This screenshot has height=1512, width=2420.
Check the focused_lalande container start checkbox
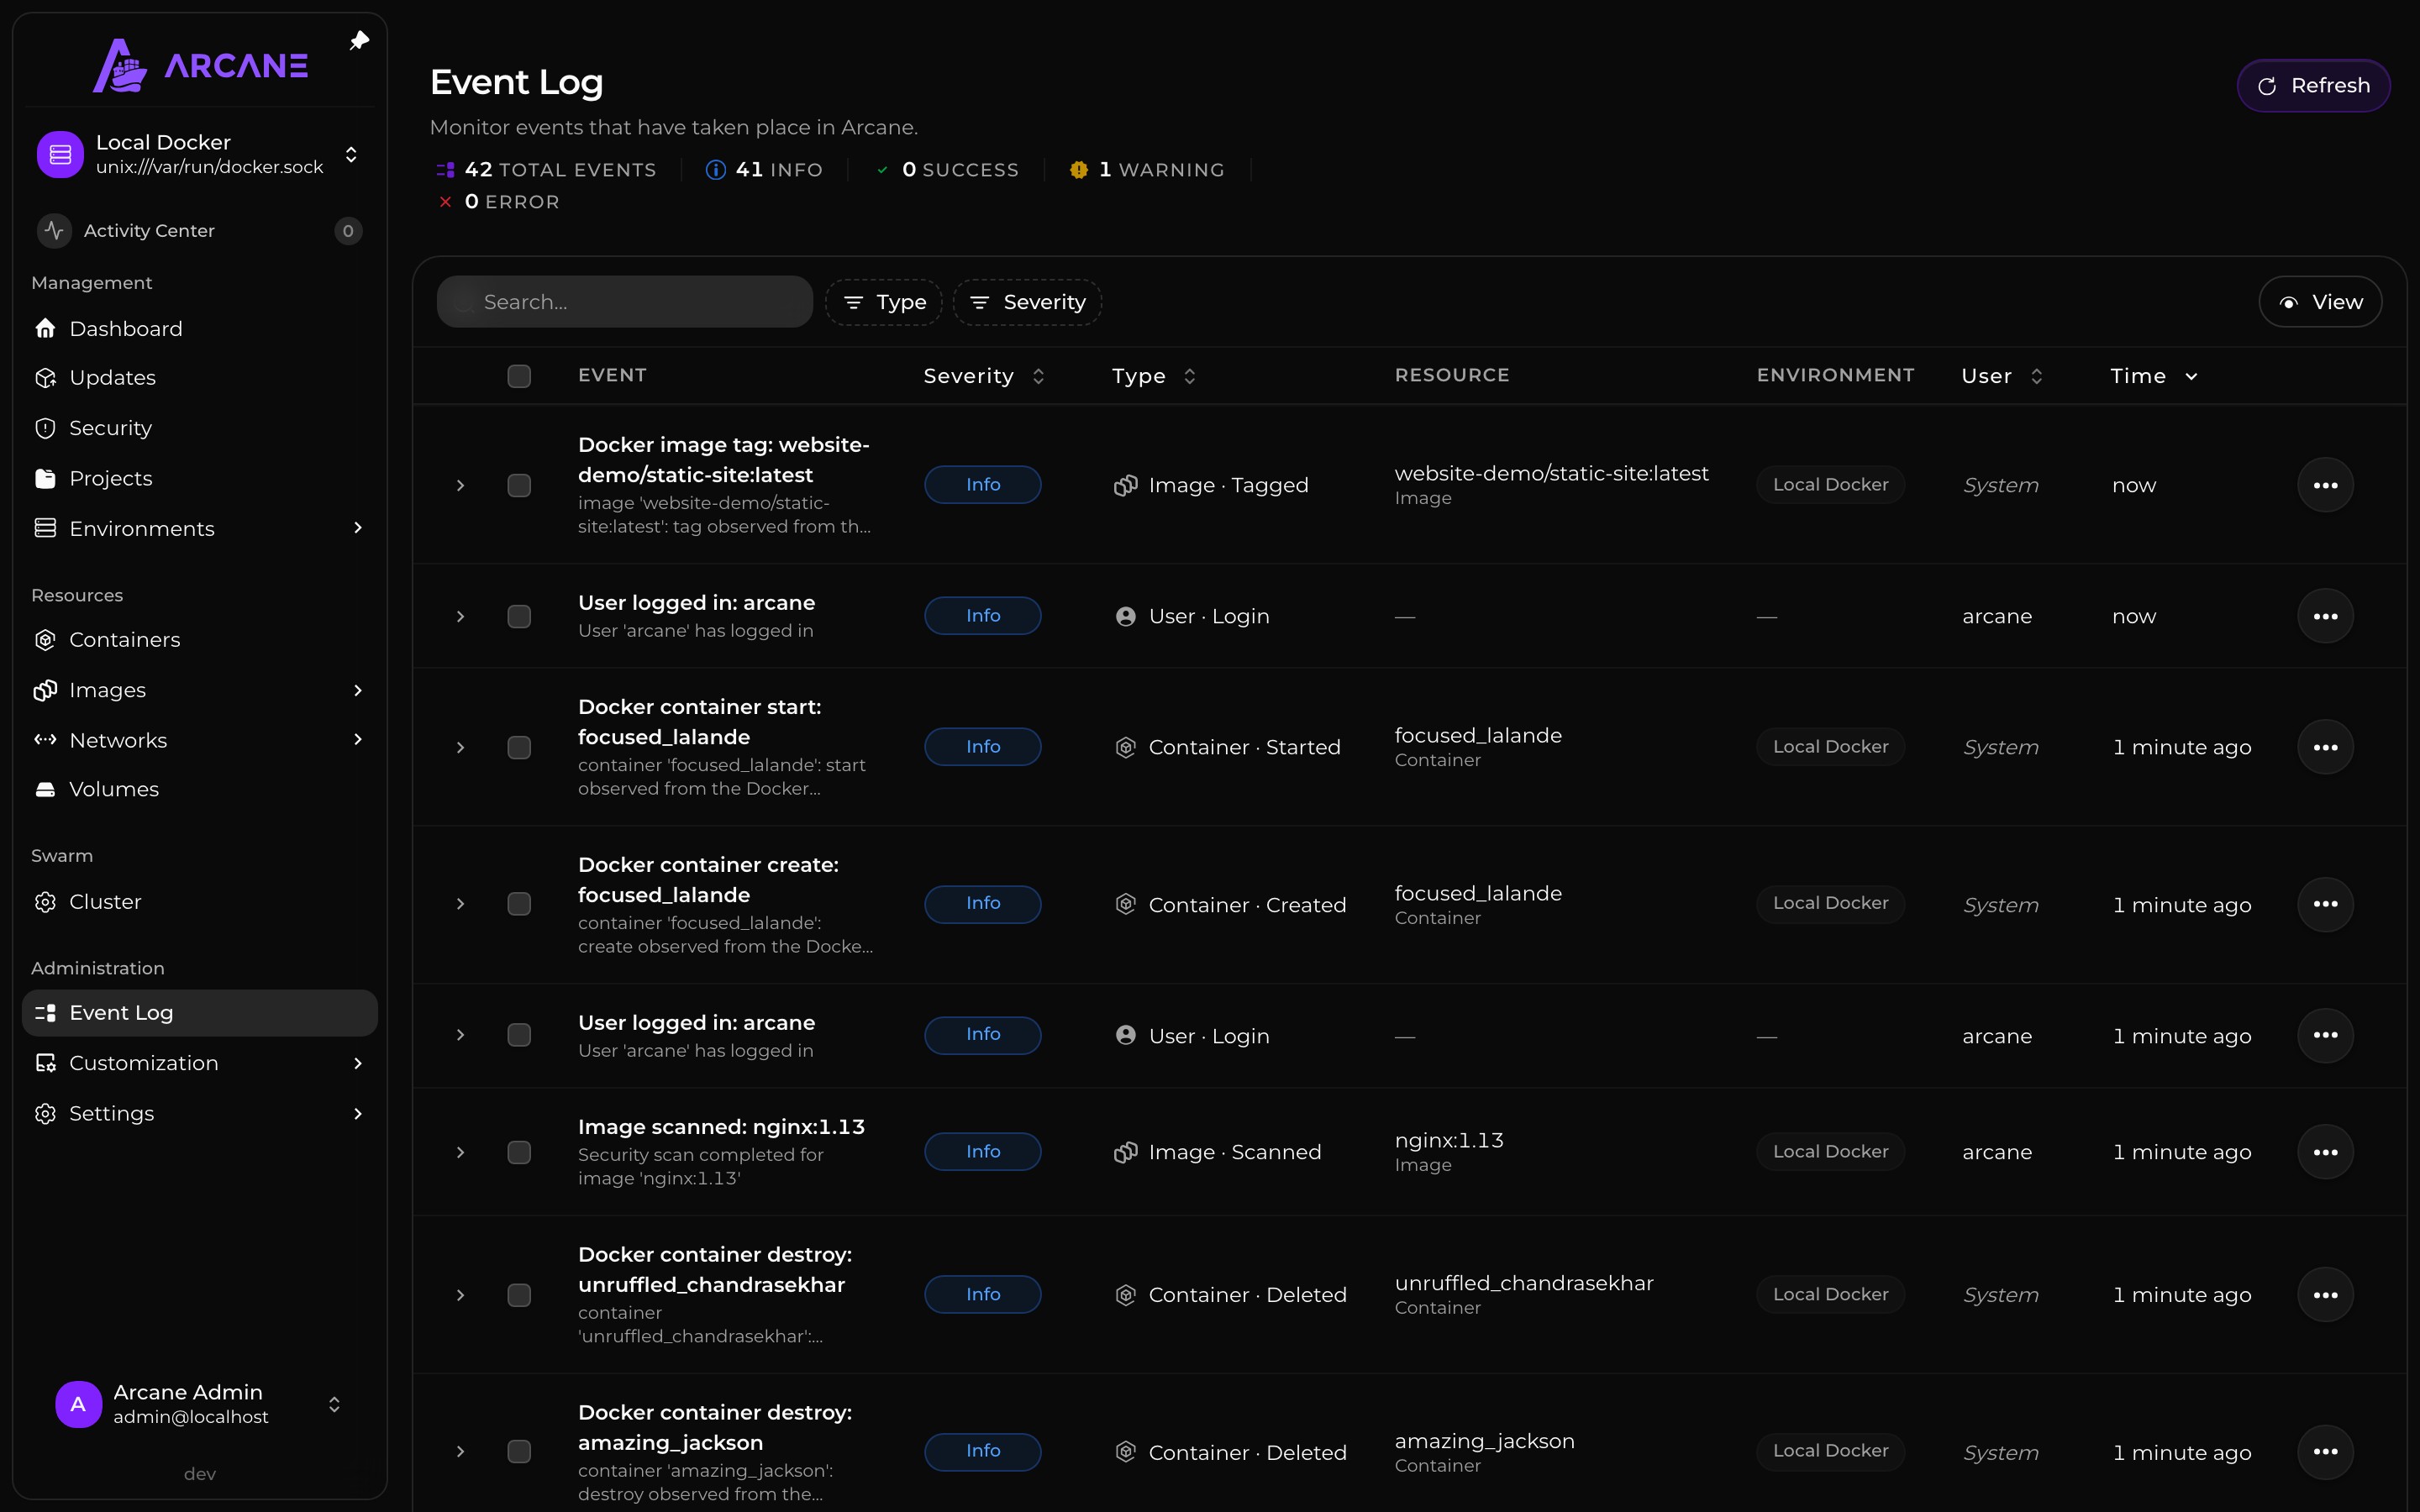[519, 747]
